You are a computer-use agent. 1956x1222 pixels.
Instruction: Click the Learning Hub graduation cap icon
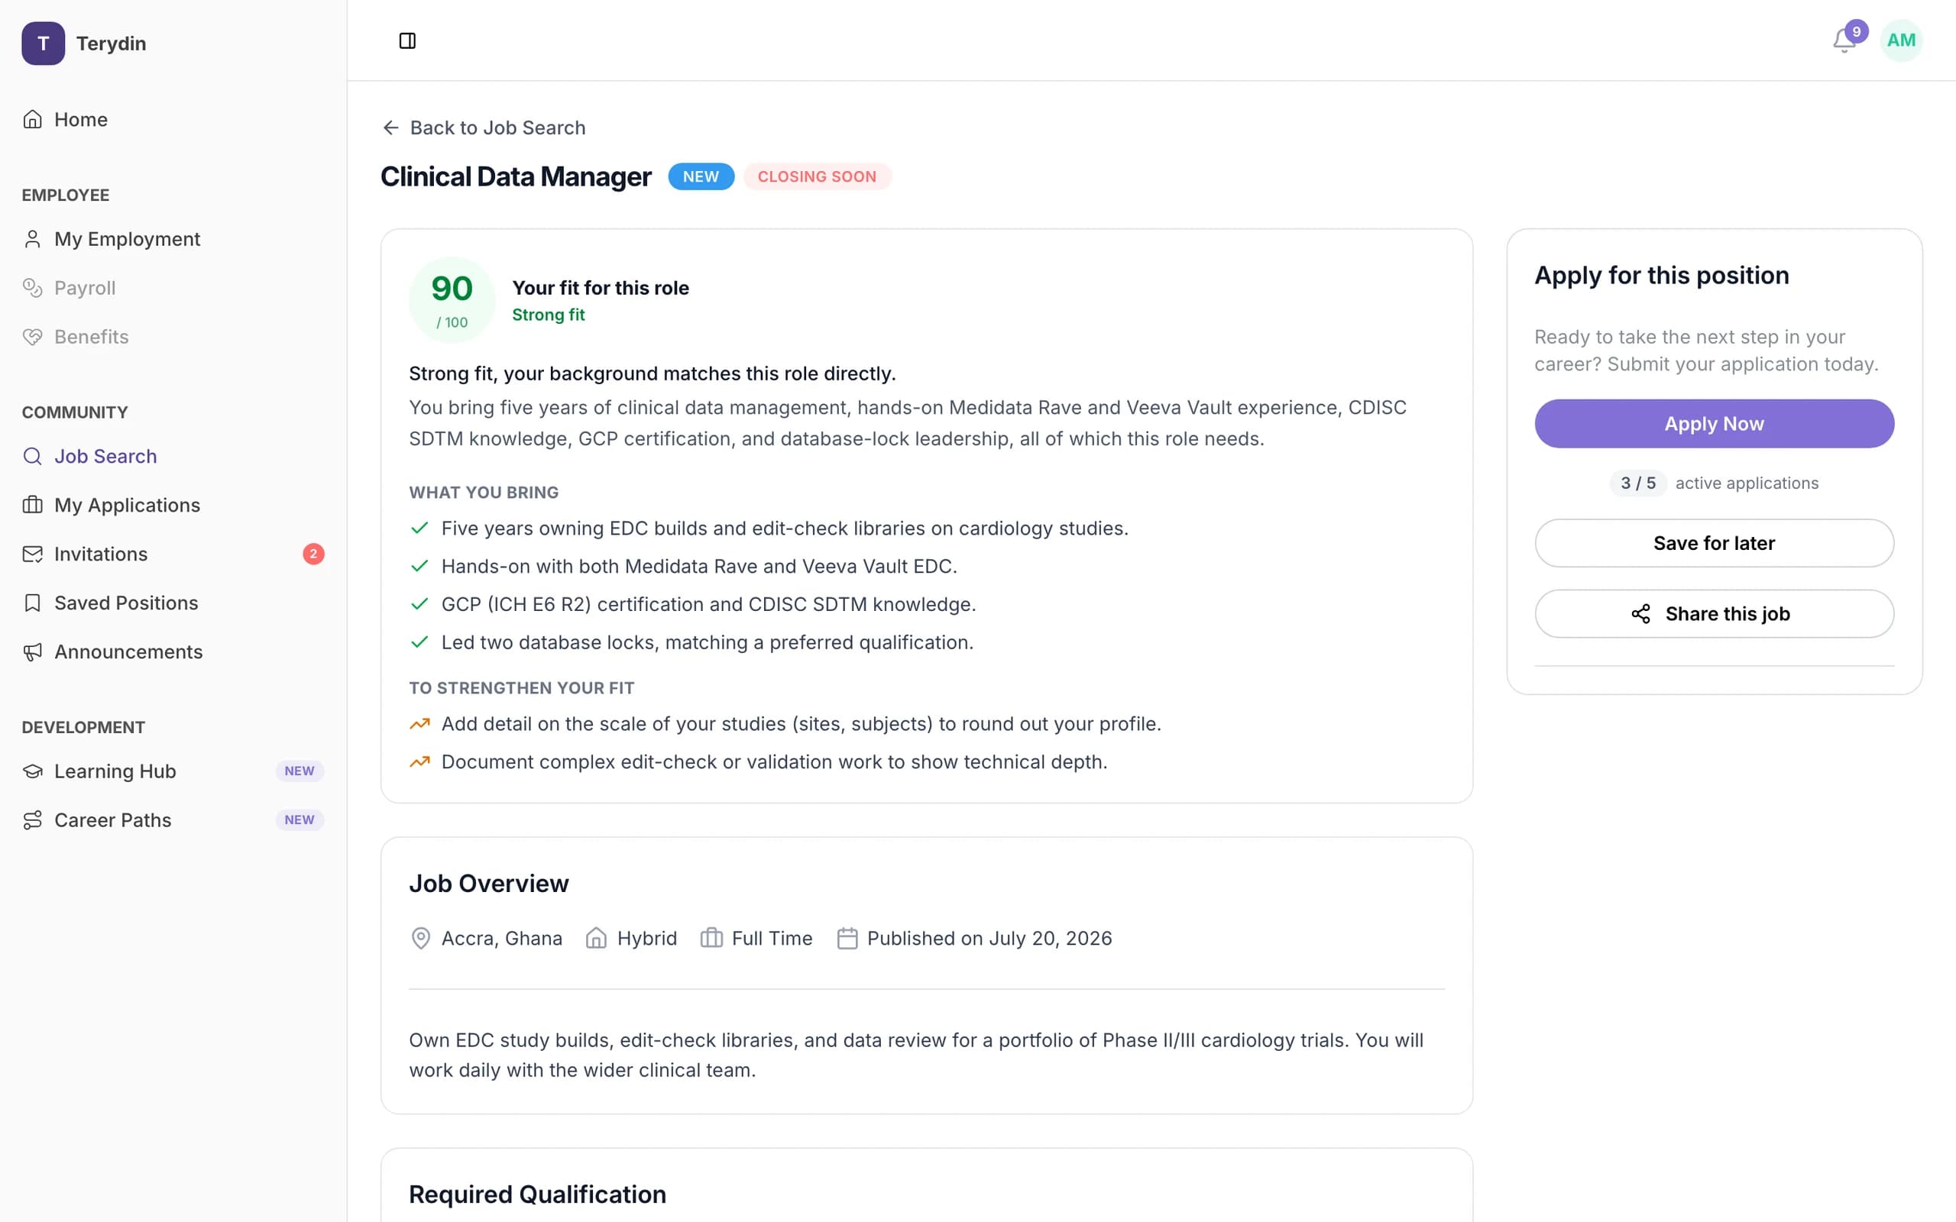coord(32,772)
